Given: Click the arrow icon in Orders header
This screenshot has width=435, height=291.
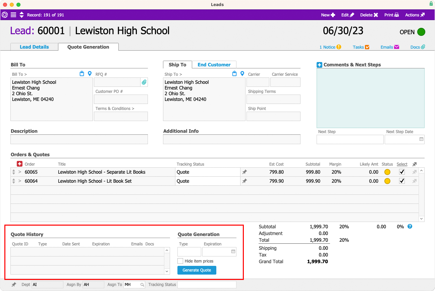Looking at the screenshot, I should pos(415,164).
